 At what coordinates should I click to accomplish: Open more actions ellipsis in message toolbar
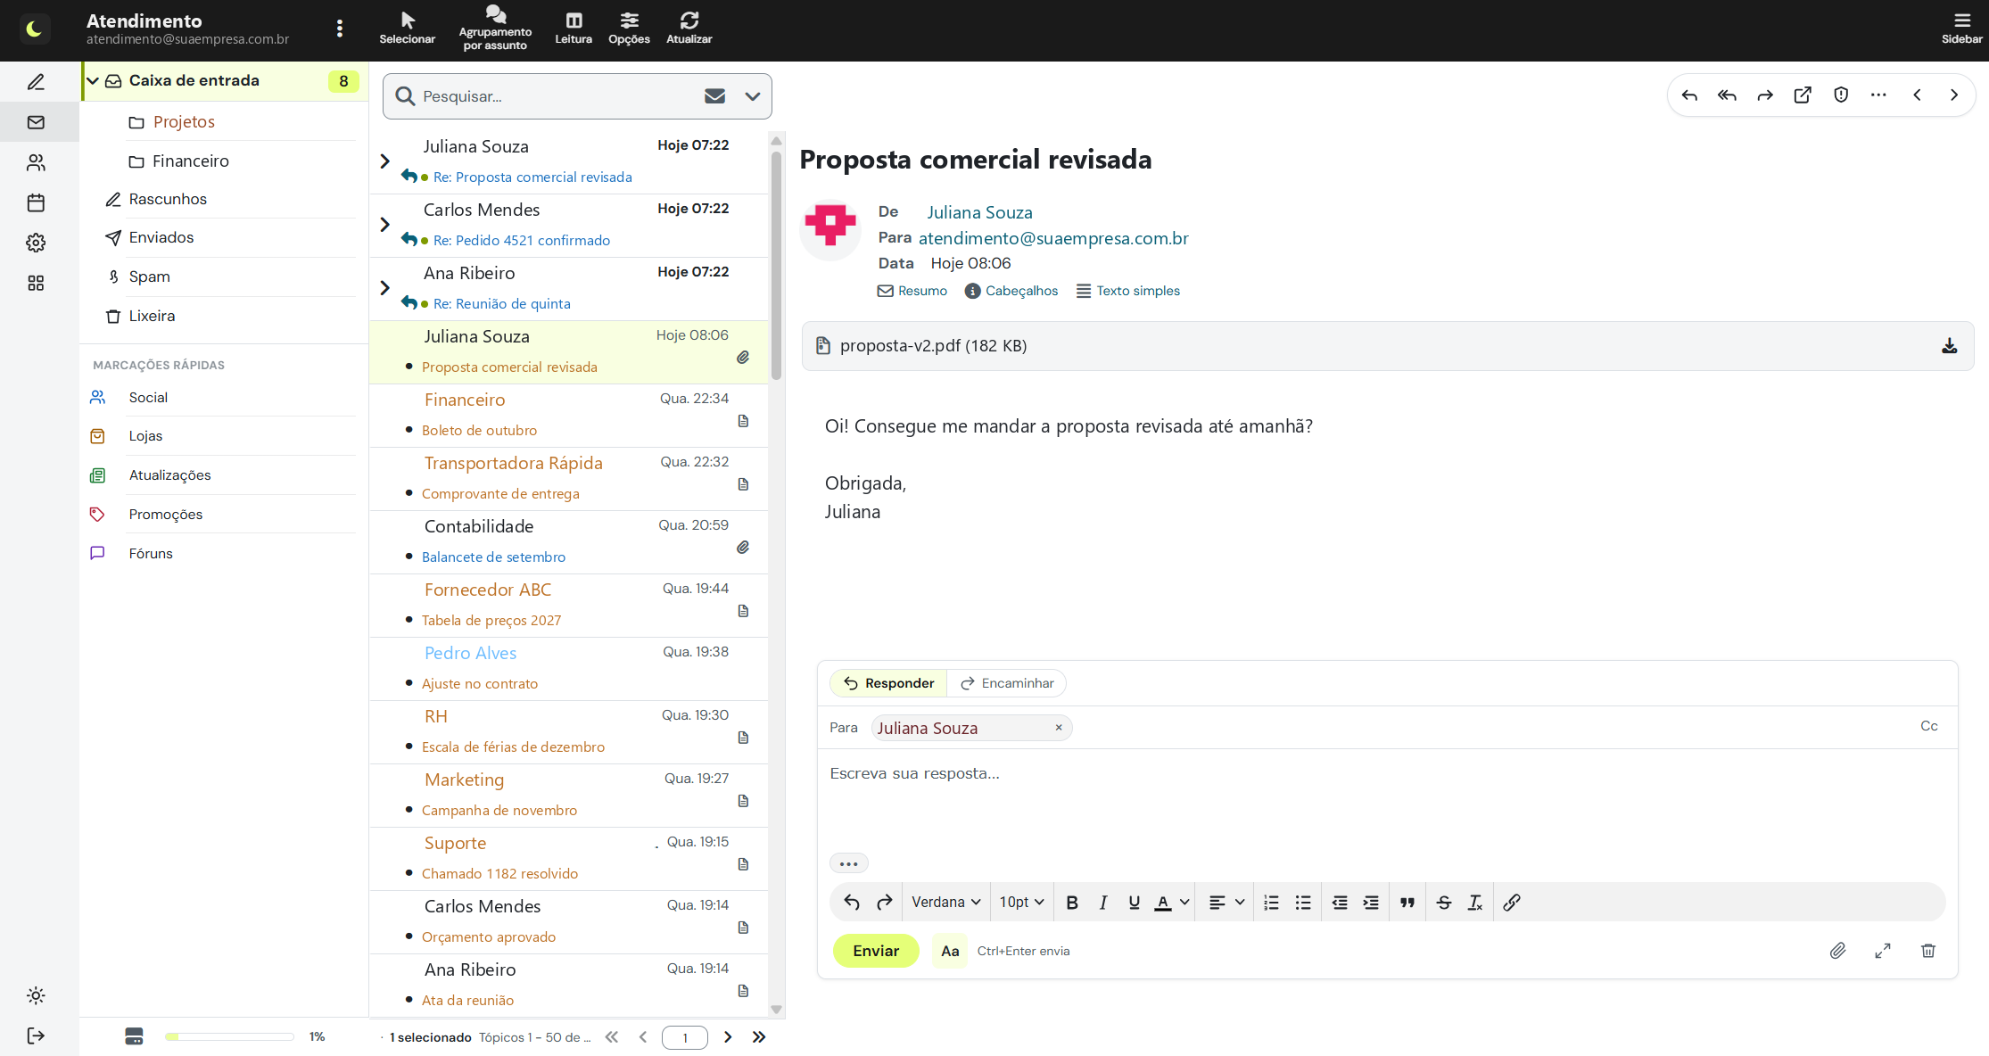pyautogui.click(x=1878, y=95)
